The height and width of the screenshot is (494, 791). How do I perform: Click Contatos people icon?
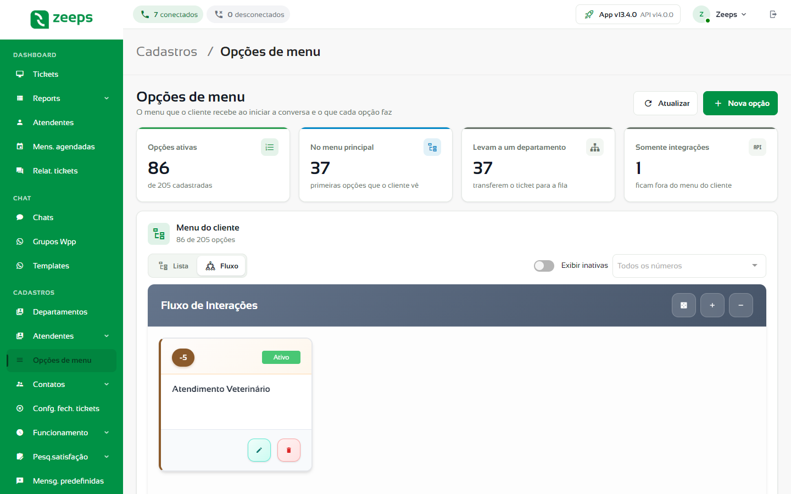point(20,384)
